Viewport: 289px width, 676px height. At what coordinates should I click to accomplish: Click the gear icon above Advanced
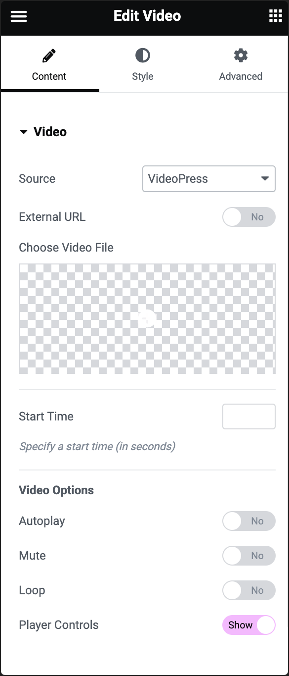241,54
